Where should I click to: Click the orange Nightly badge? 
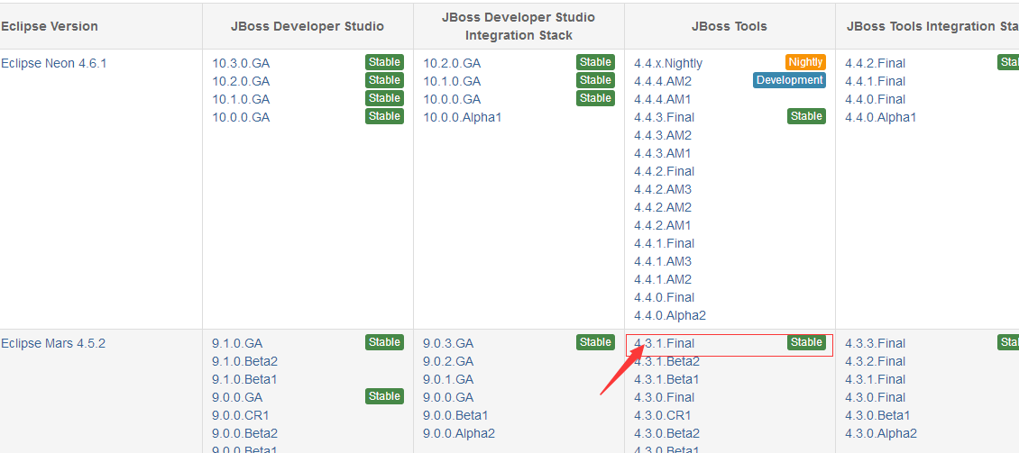tap(805, 62)
